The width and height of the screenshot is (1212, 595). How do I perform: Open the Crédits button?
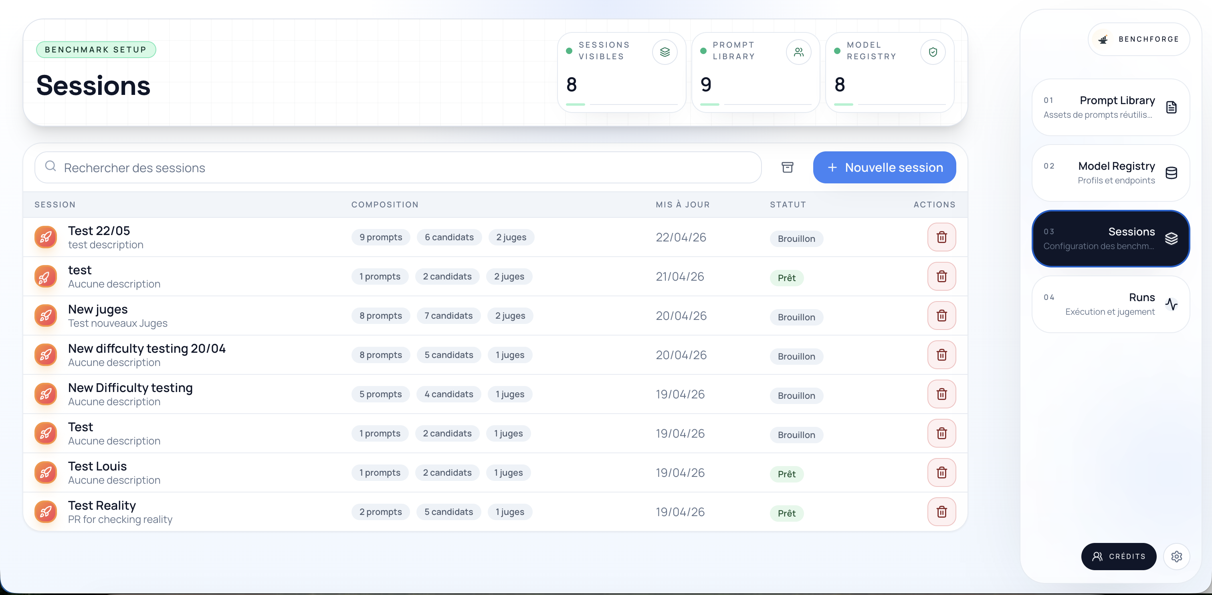1118,557
